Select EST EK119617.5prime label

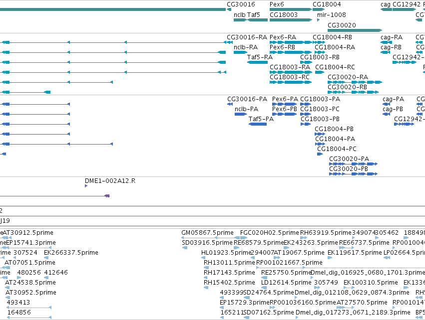tap(355, 252)
